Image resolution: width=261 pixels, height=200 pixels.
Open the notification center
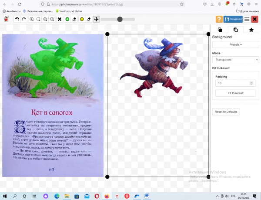pos(254,196)
